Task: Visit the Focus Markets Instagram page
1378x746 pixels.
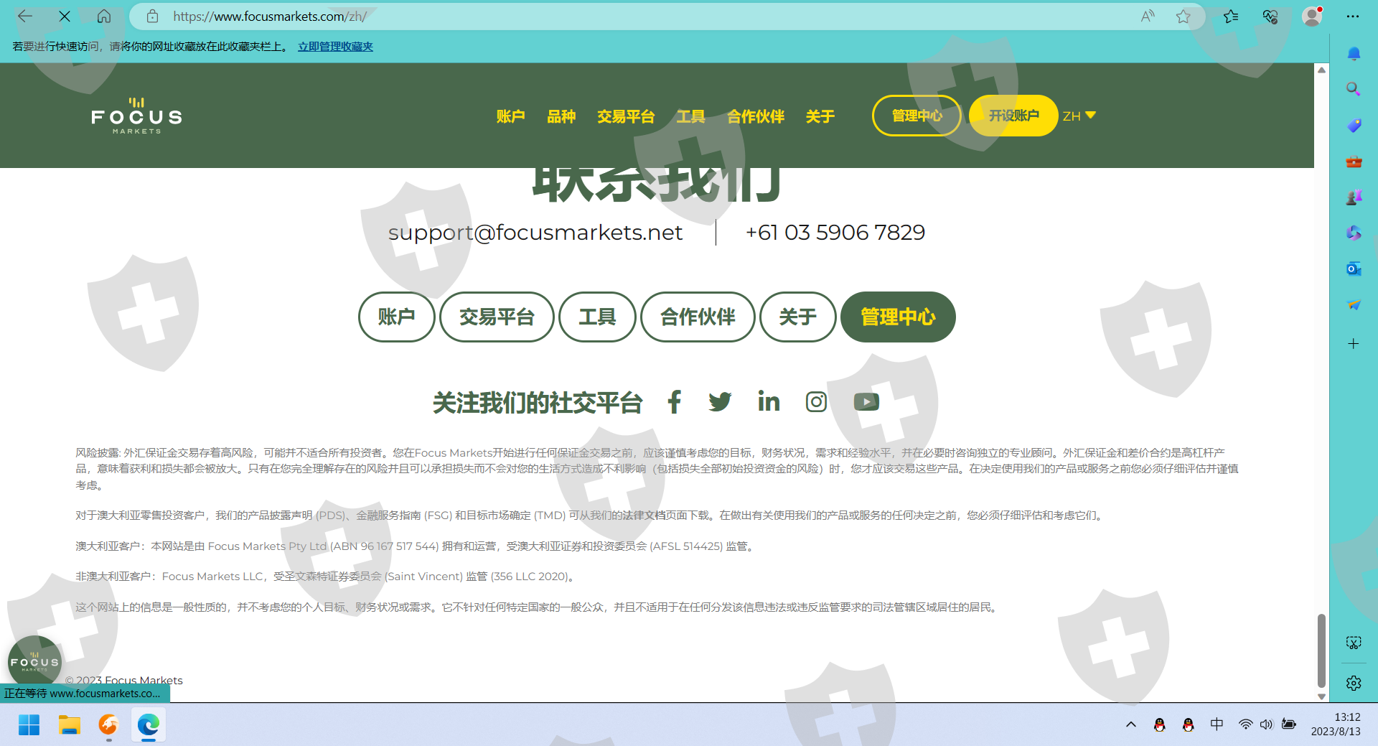Action: click(x=816, y=402)
